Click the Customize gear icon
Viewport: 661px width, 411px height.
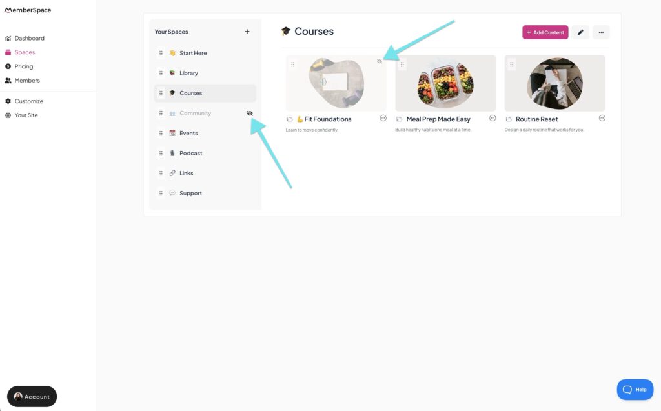[8, 101]
